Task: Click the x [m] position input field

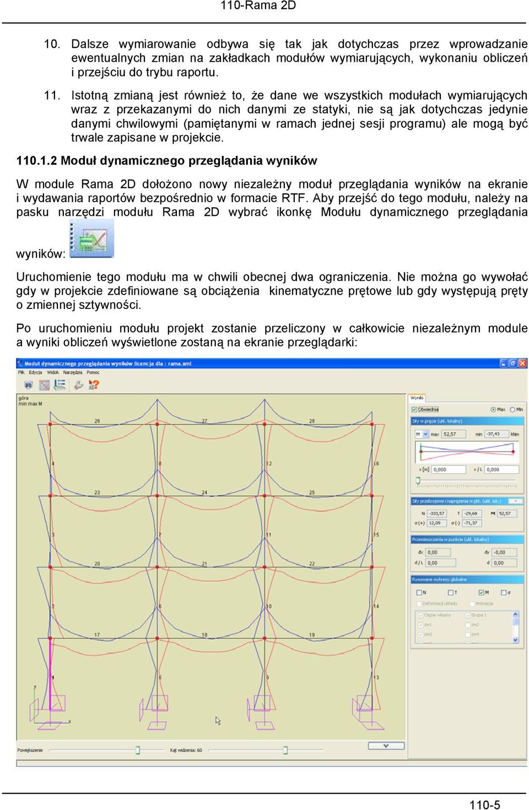Action: 449,469
